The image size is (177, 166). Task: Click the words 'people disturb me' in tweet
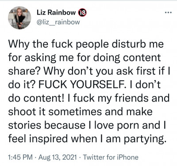click(x=120, y=44)
